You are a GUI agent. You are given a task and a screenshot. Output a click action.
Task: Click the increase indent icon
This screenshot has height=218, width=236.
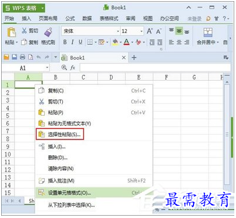tap(160, 42)
